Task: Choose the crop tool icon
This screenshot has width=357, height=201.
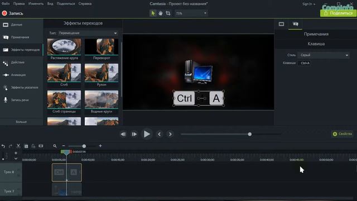Action: click(168, 13)
